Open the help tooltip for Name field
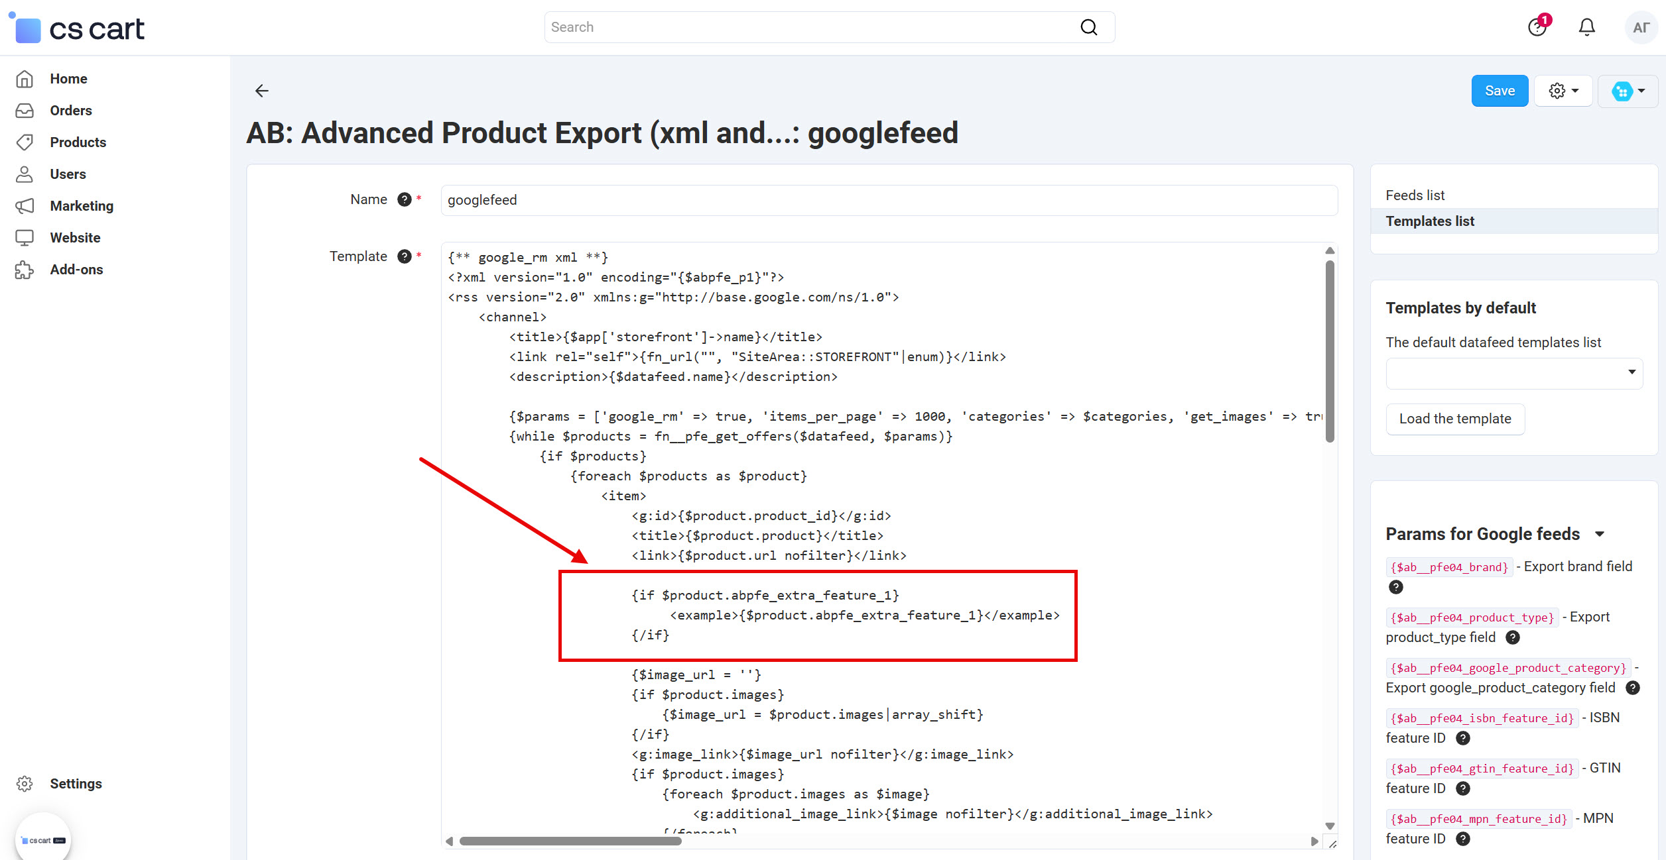 pyautogui.click(x=405, y=199)
